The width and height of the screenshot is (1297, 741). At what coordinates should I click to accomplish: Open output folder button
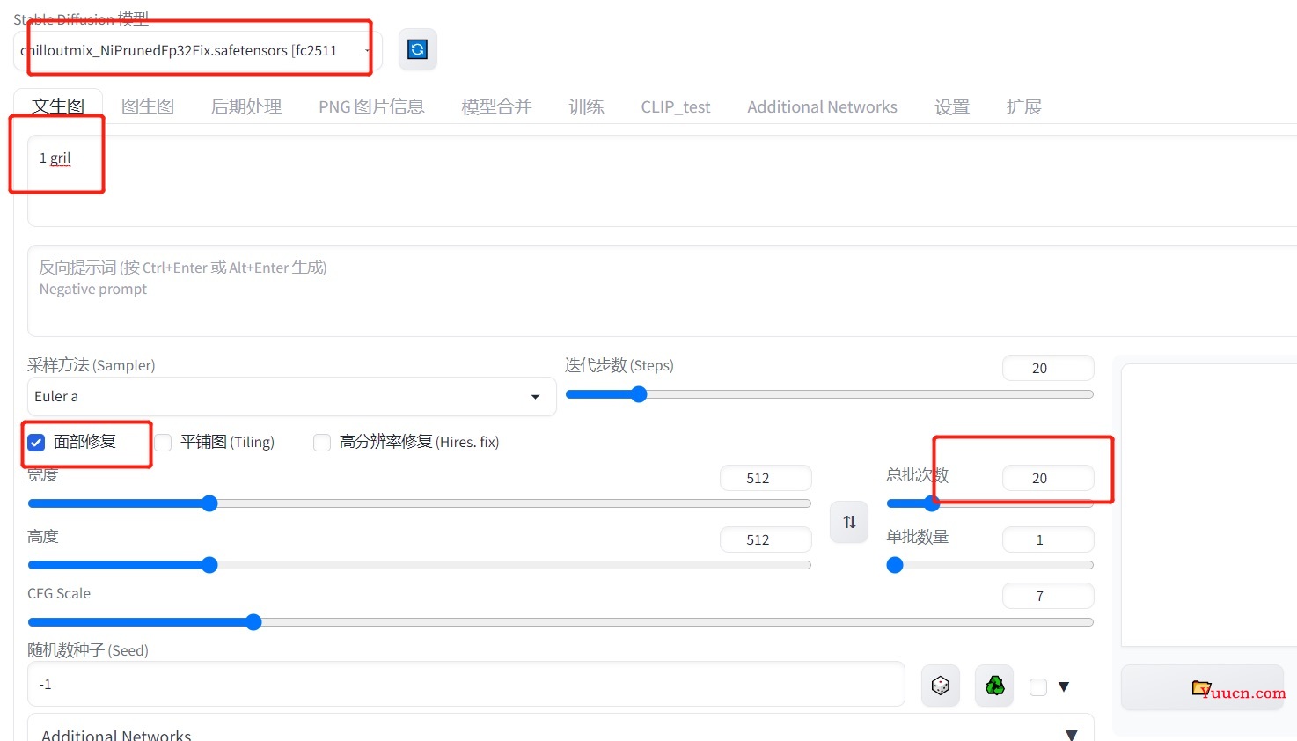[x=1202, y=687]
